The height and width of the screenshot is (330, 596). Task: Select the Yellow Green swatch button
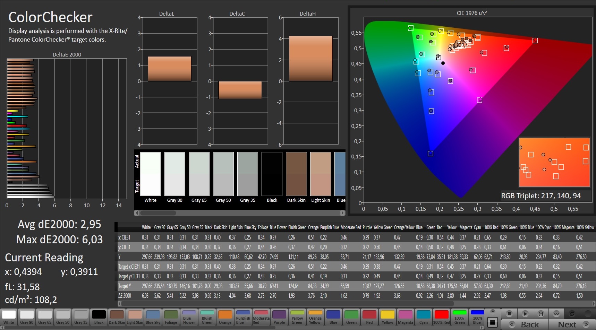(x=297, y=317)
